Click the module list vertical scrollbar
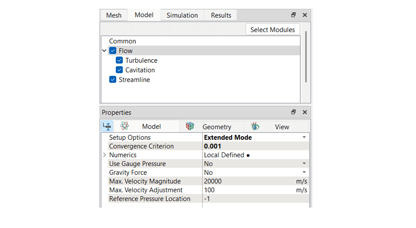The image size is (416, 228). (x=306, y=57)
